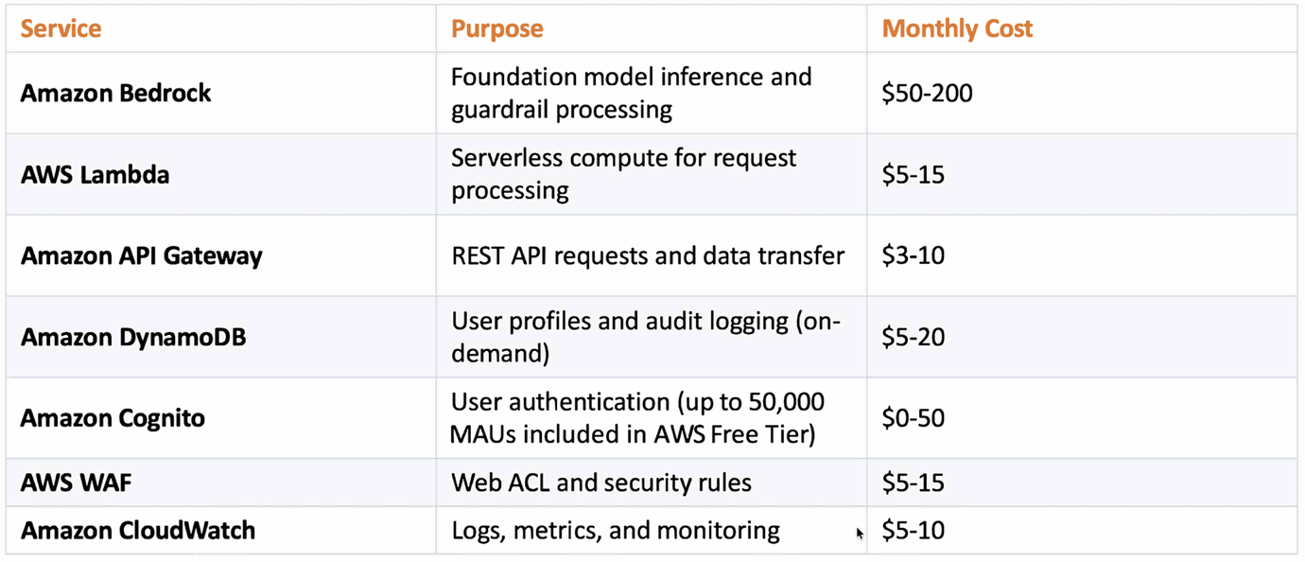Select the Web ACL and security rules text
This screenshot has width=1305, height=562.
point(600,483)
